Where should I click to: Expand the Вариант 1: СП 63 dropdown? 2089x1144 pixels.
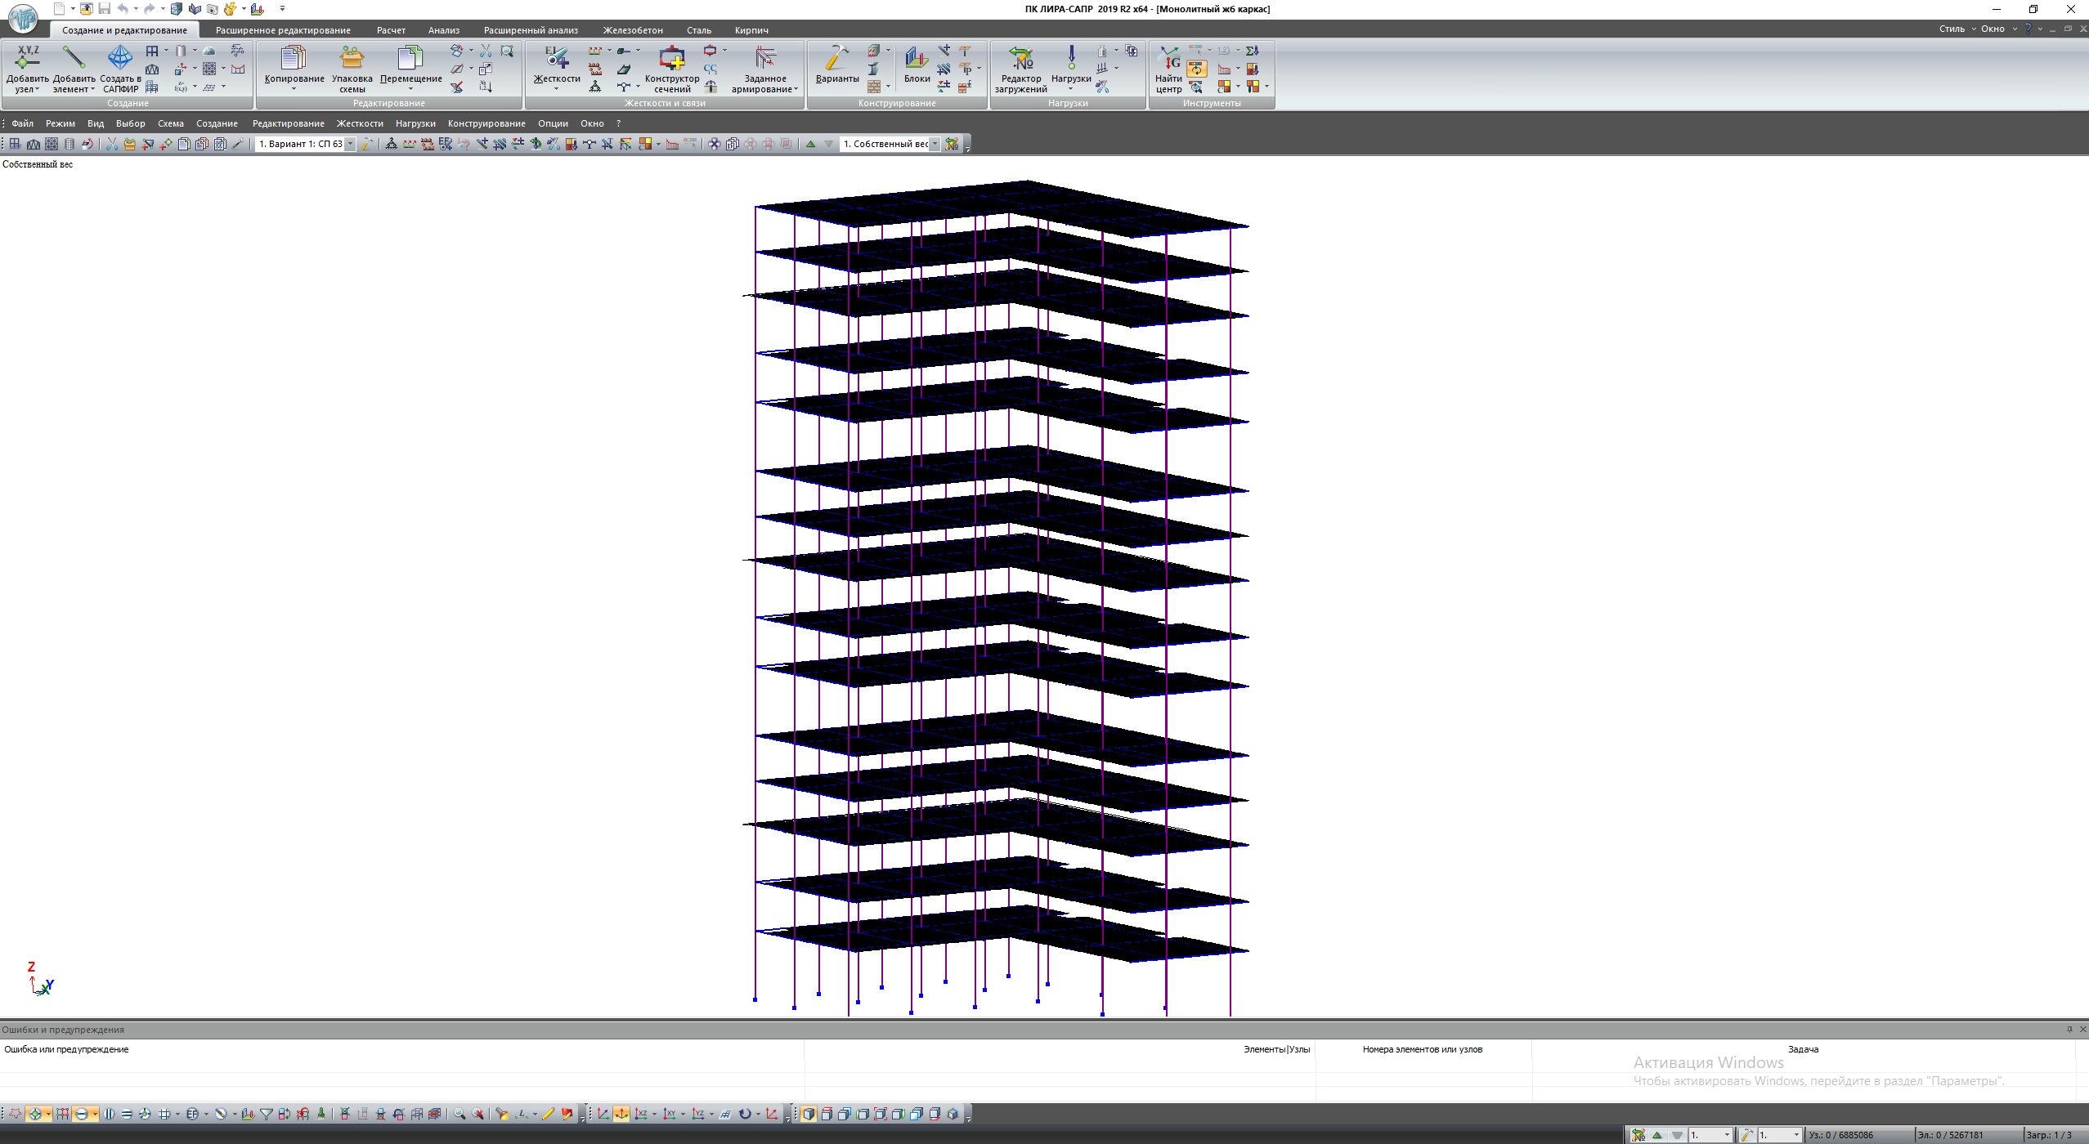pyautogui.click(x=350, y=144)
